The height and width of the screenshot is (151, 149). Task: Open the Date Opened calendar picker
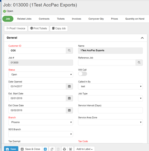pyautogui.click(x=69, y=86)
